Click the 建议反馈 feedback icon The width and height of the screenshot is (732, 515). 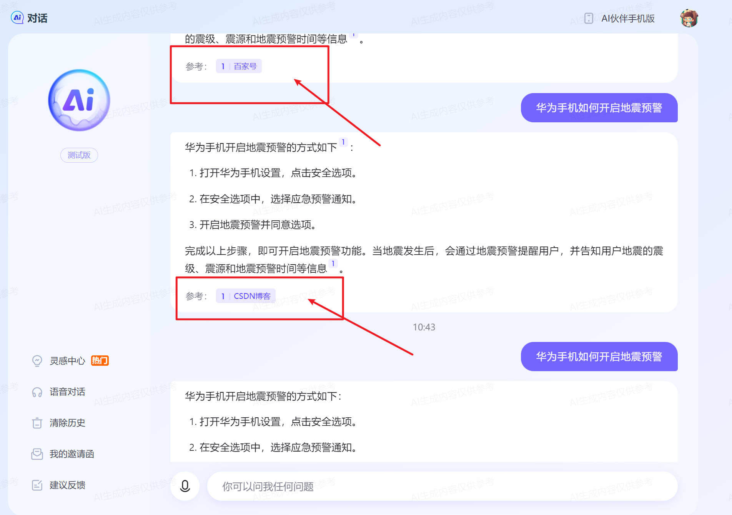click(x=37, y=485)
